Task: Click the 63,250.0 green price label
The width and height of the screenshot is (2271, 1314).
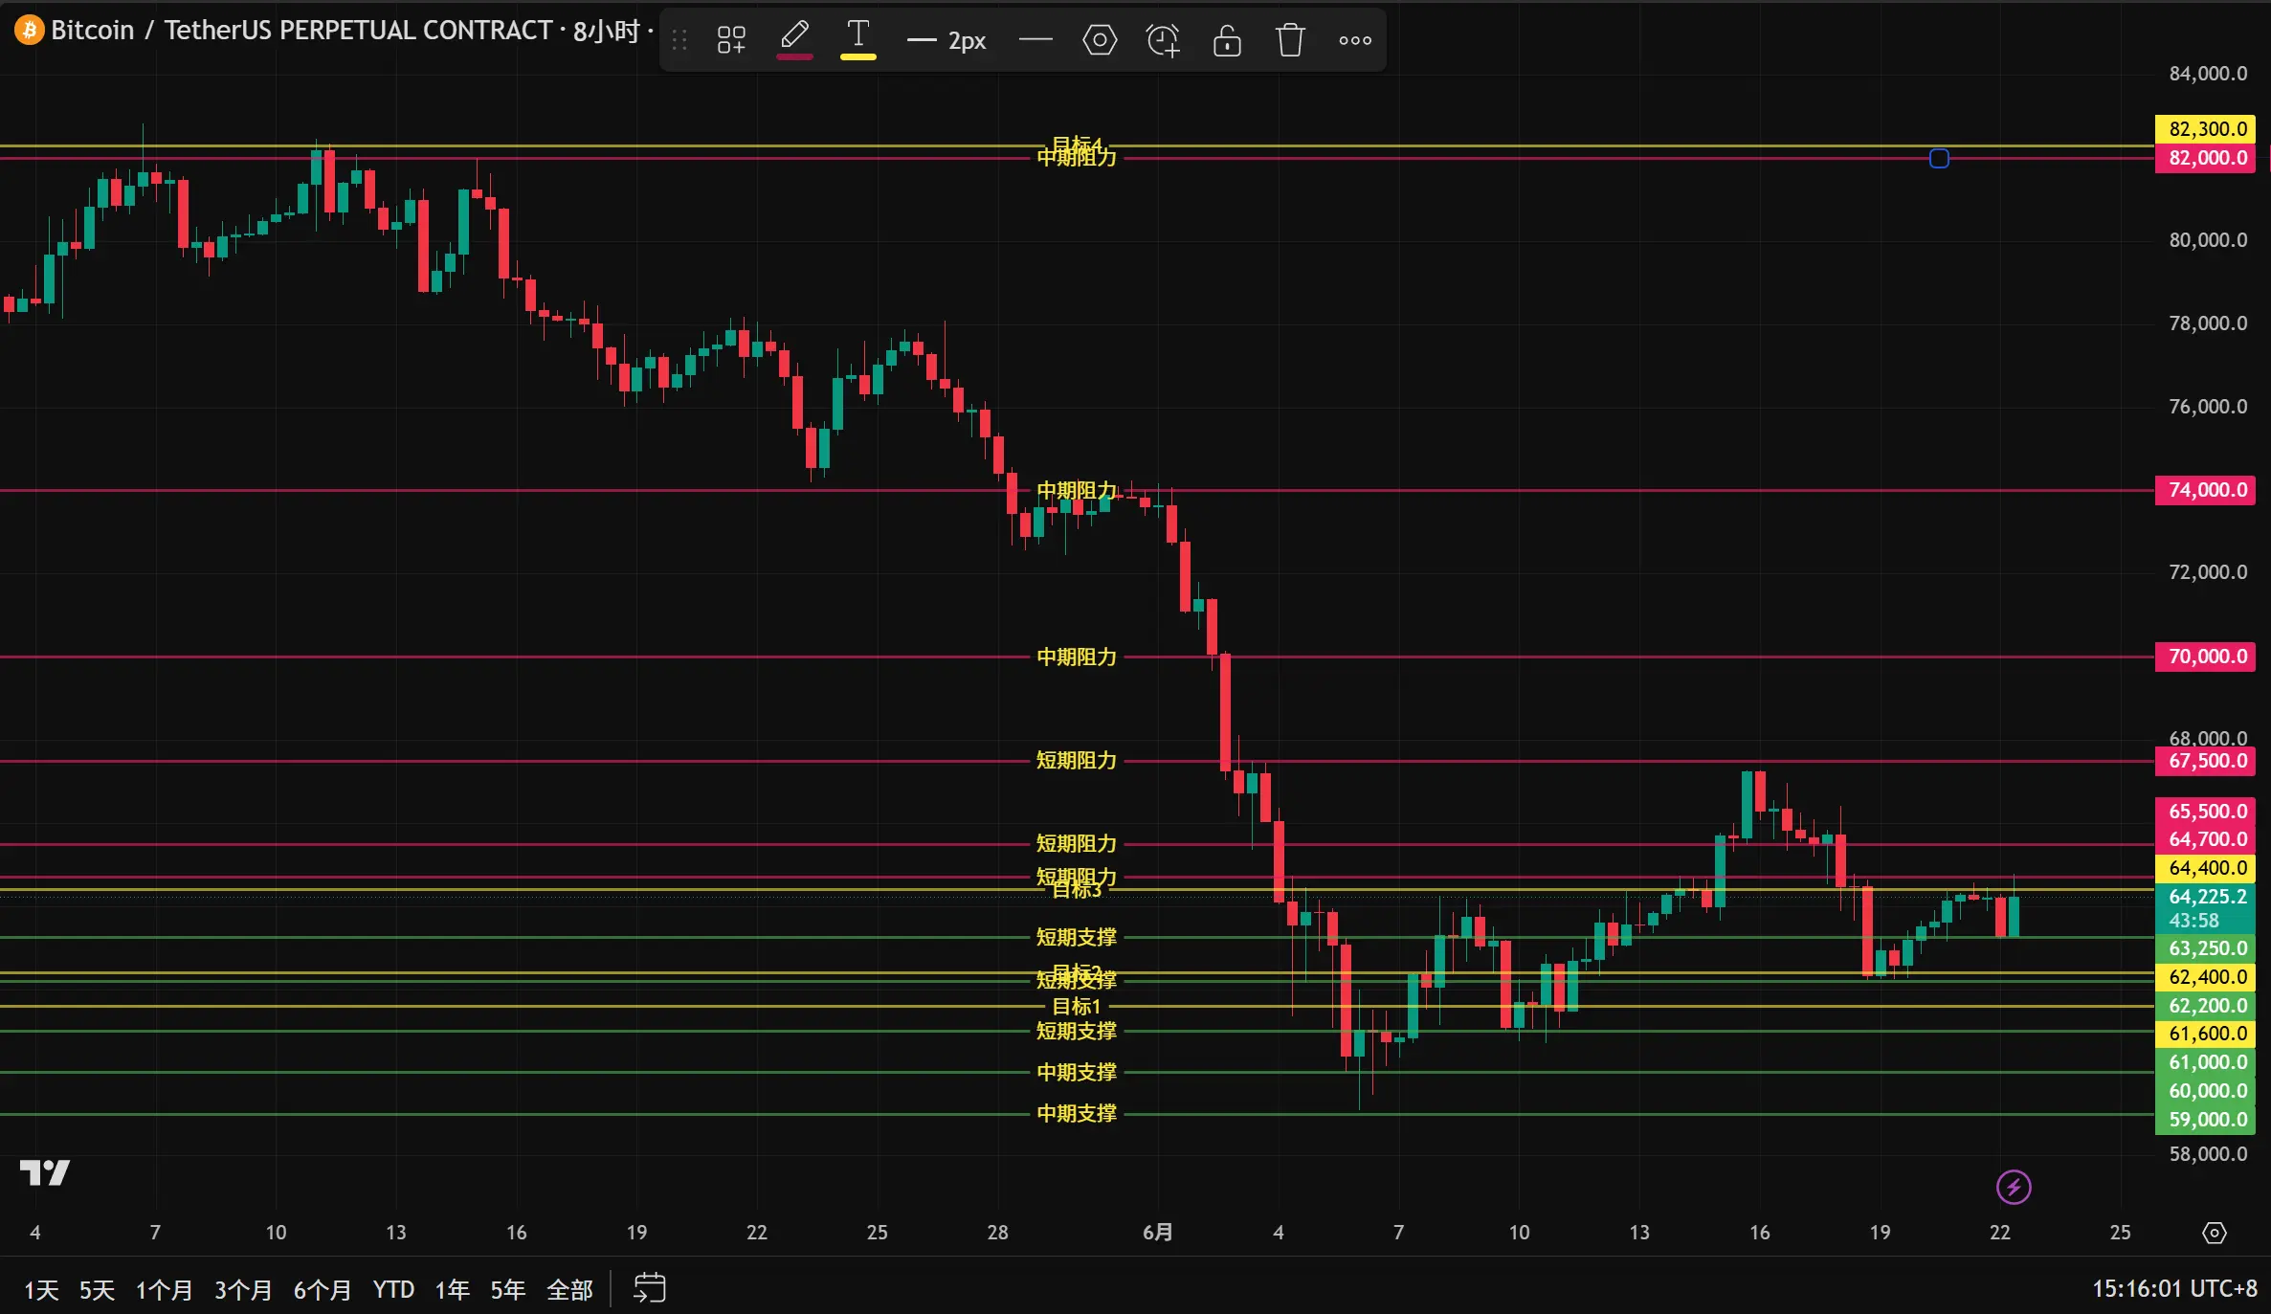Action: (x=2206, y=948)
